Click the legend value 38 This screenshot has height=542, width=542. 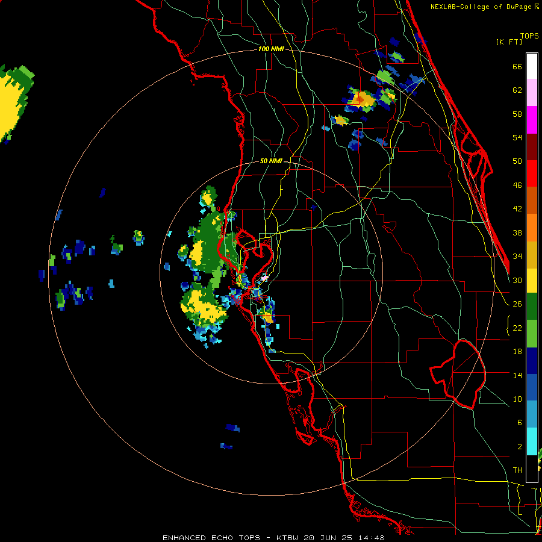click(517, 233)
